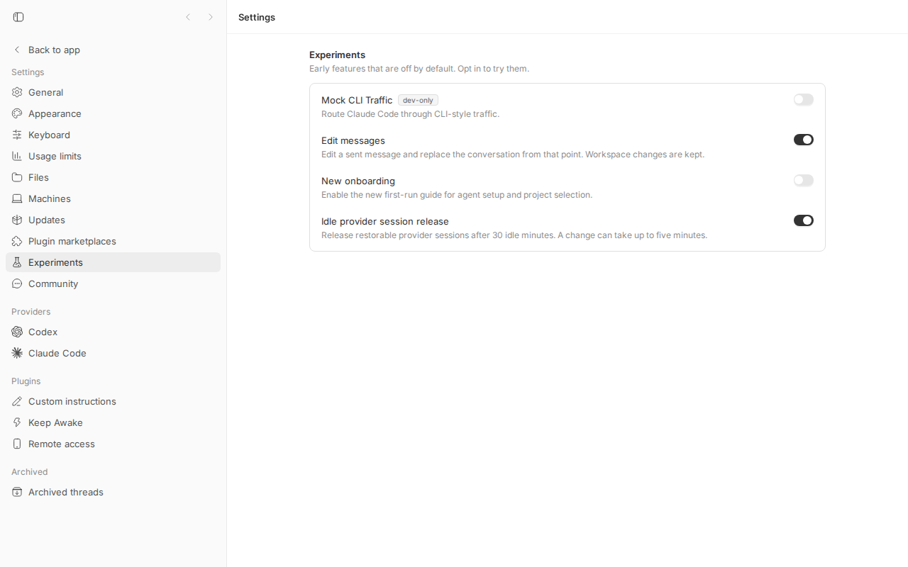
Task: Click Idle provider session release label
Action: point(385,221)
